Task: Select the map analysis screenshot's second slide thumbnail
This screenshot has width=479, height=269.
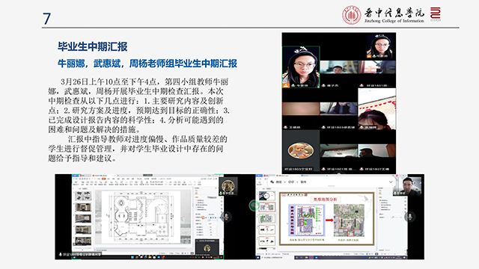Action: (x=267, y=208)
